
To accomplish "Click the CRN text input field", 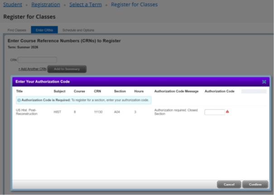I will coord(37,60).
